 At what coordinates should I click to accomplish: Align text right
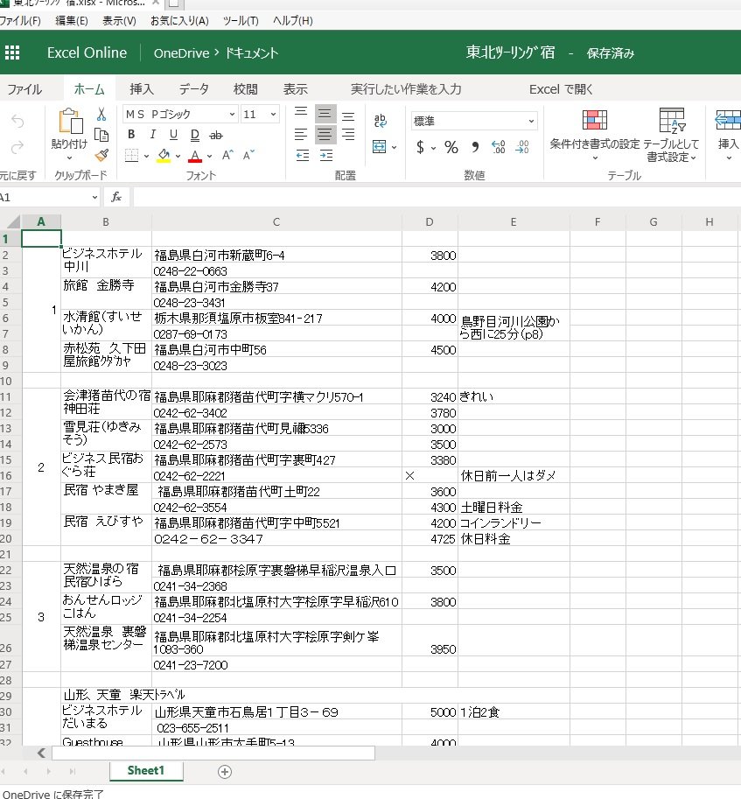point(348,135)
